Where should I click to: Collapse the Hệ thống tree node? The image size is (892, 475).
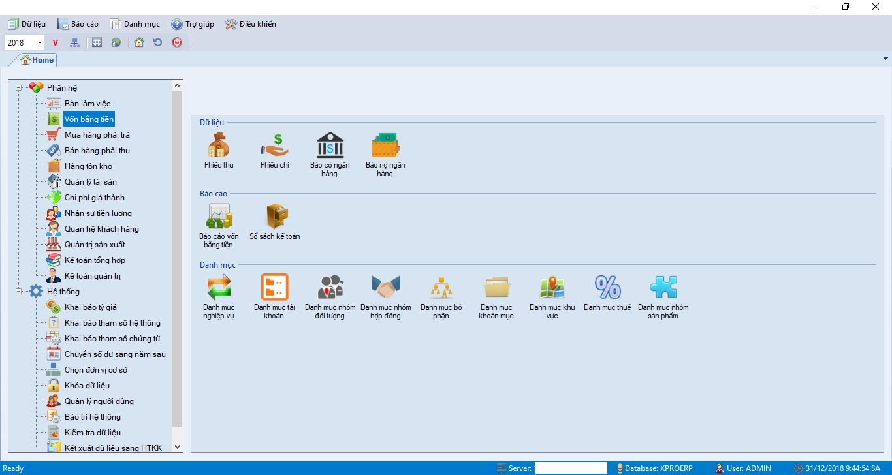pos(19,292)
